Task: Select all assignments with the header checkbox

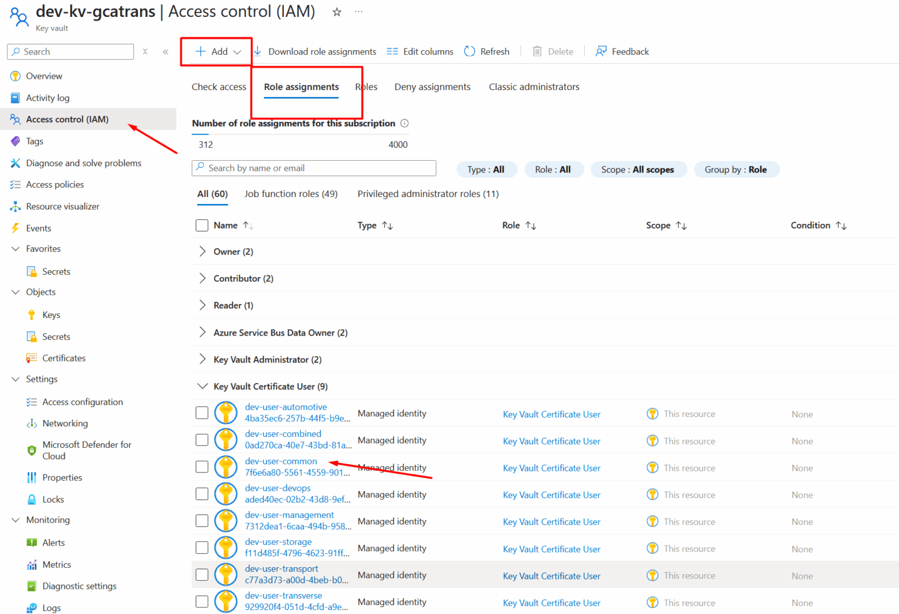Action: tap(201, 225)
